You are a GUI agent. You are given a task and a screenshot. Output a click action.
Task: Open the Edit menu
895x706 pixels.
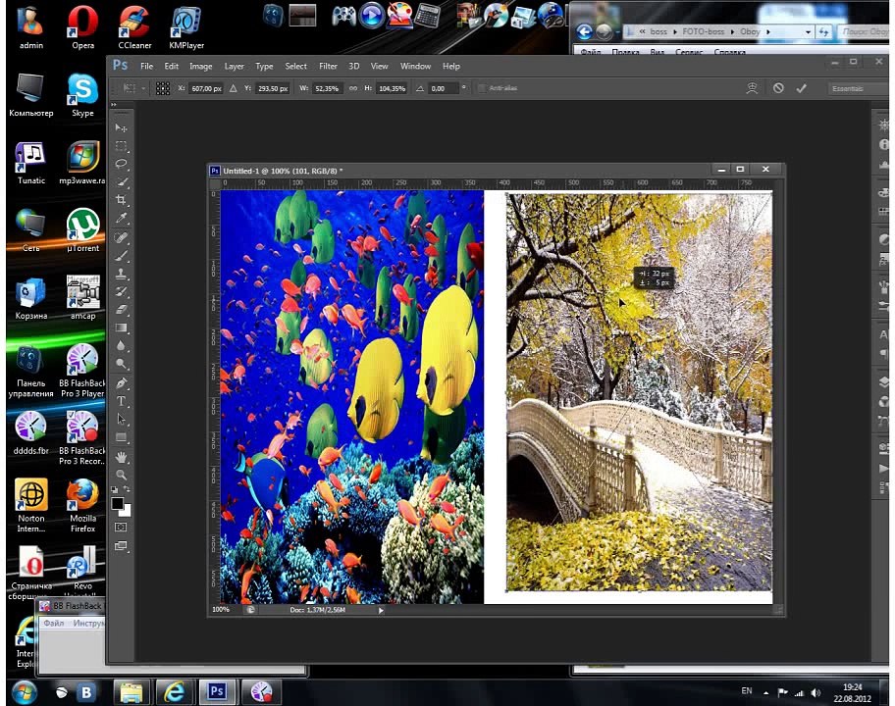pos(171,66)
